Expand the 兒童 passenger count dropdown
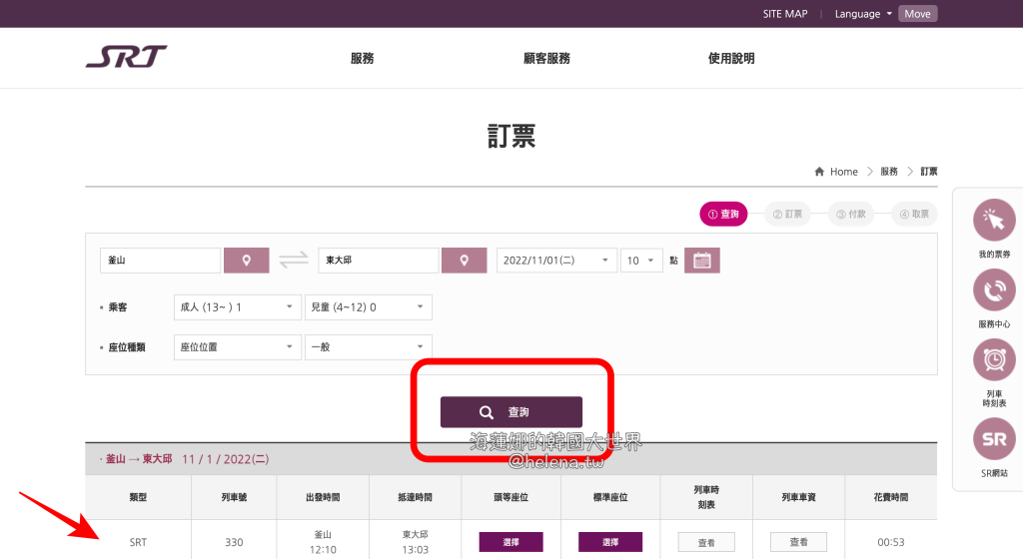Viewport: 1023px width, 559px height. click(x=368, y=307)
